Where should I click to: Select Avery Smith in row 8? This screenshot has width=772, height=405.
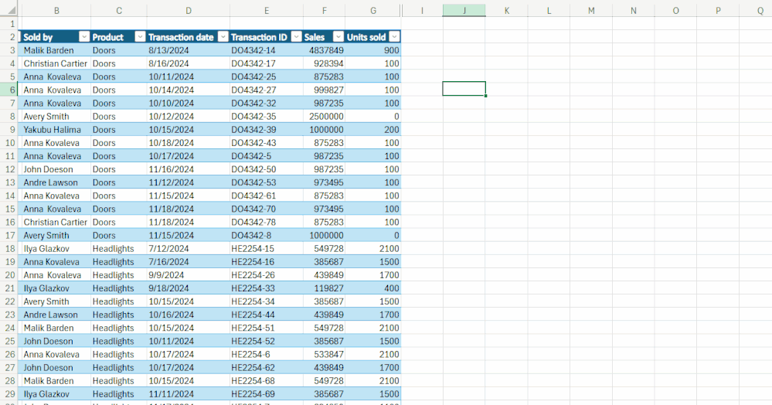pyautogui.click(x=55, y=116)
